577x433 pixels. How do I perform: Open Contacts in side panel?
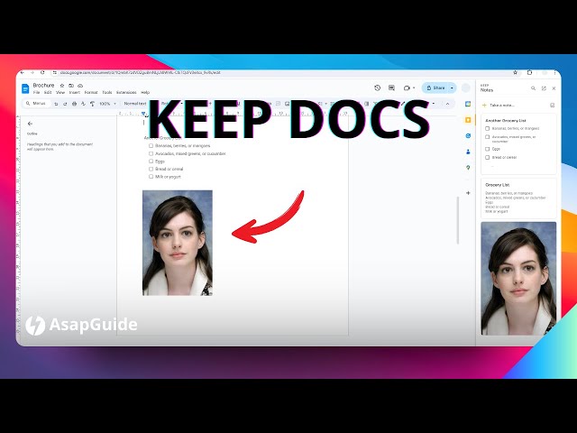click(468, 152)
